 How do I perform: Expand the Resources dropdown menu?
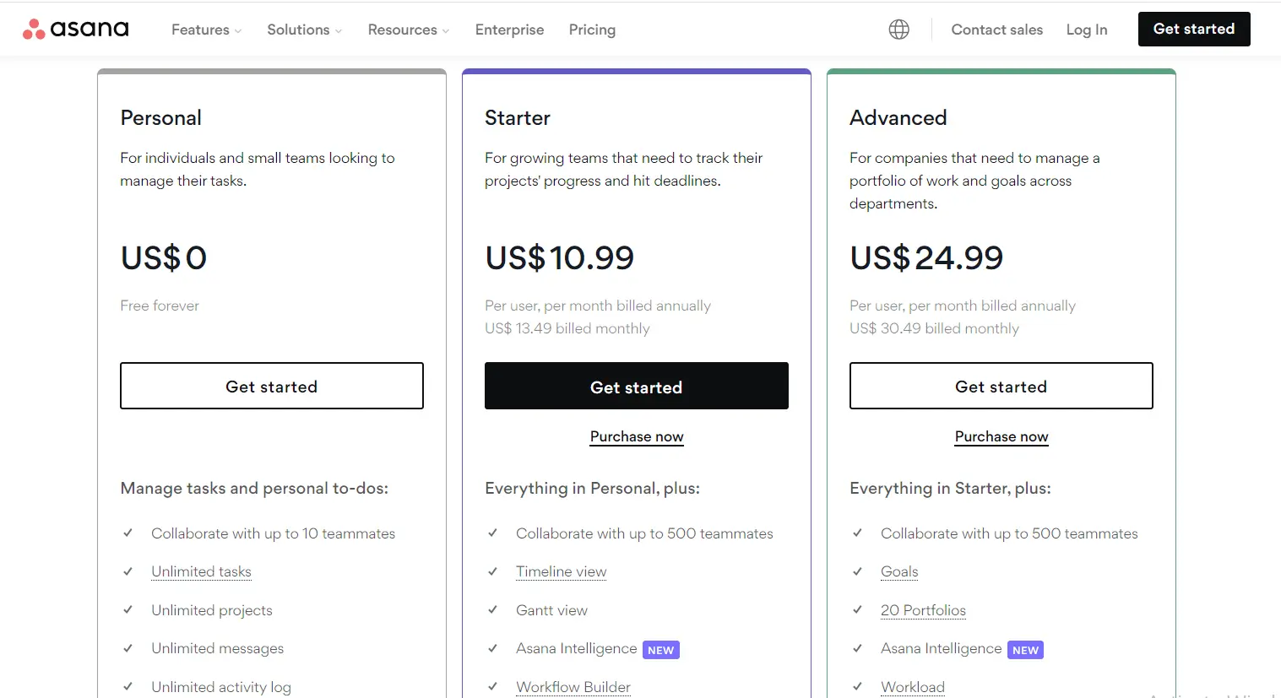(408, 30)
